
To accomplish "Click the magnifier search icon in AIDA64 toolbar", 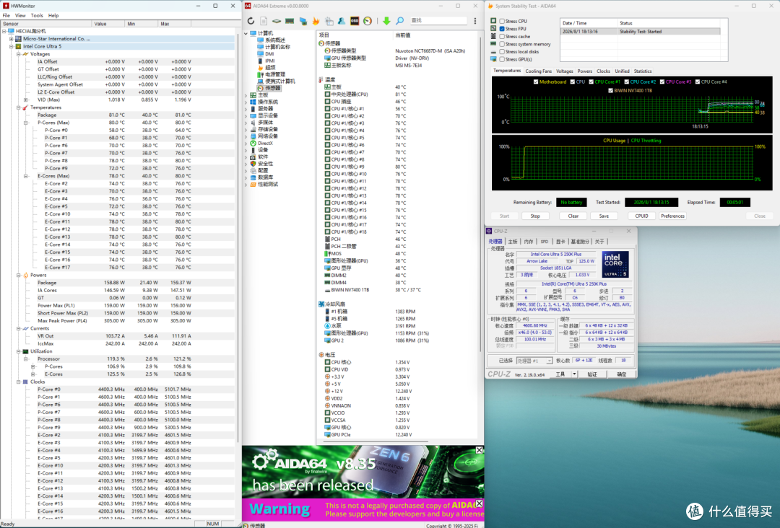I will click(400, 21).
